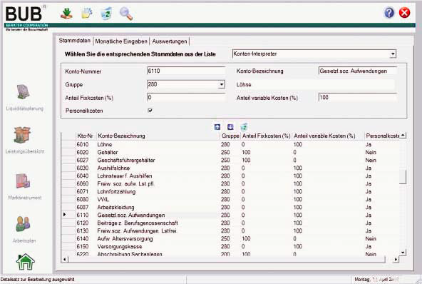Screen dimensions: 422x284
Task: Select row Aufw. Altersversorgung
Action: (230, 238)
